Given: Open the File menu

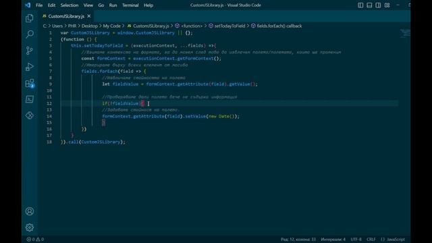Looking at the screenshot, I should pos(39,5).
